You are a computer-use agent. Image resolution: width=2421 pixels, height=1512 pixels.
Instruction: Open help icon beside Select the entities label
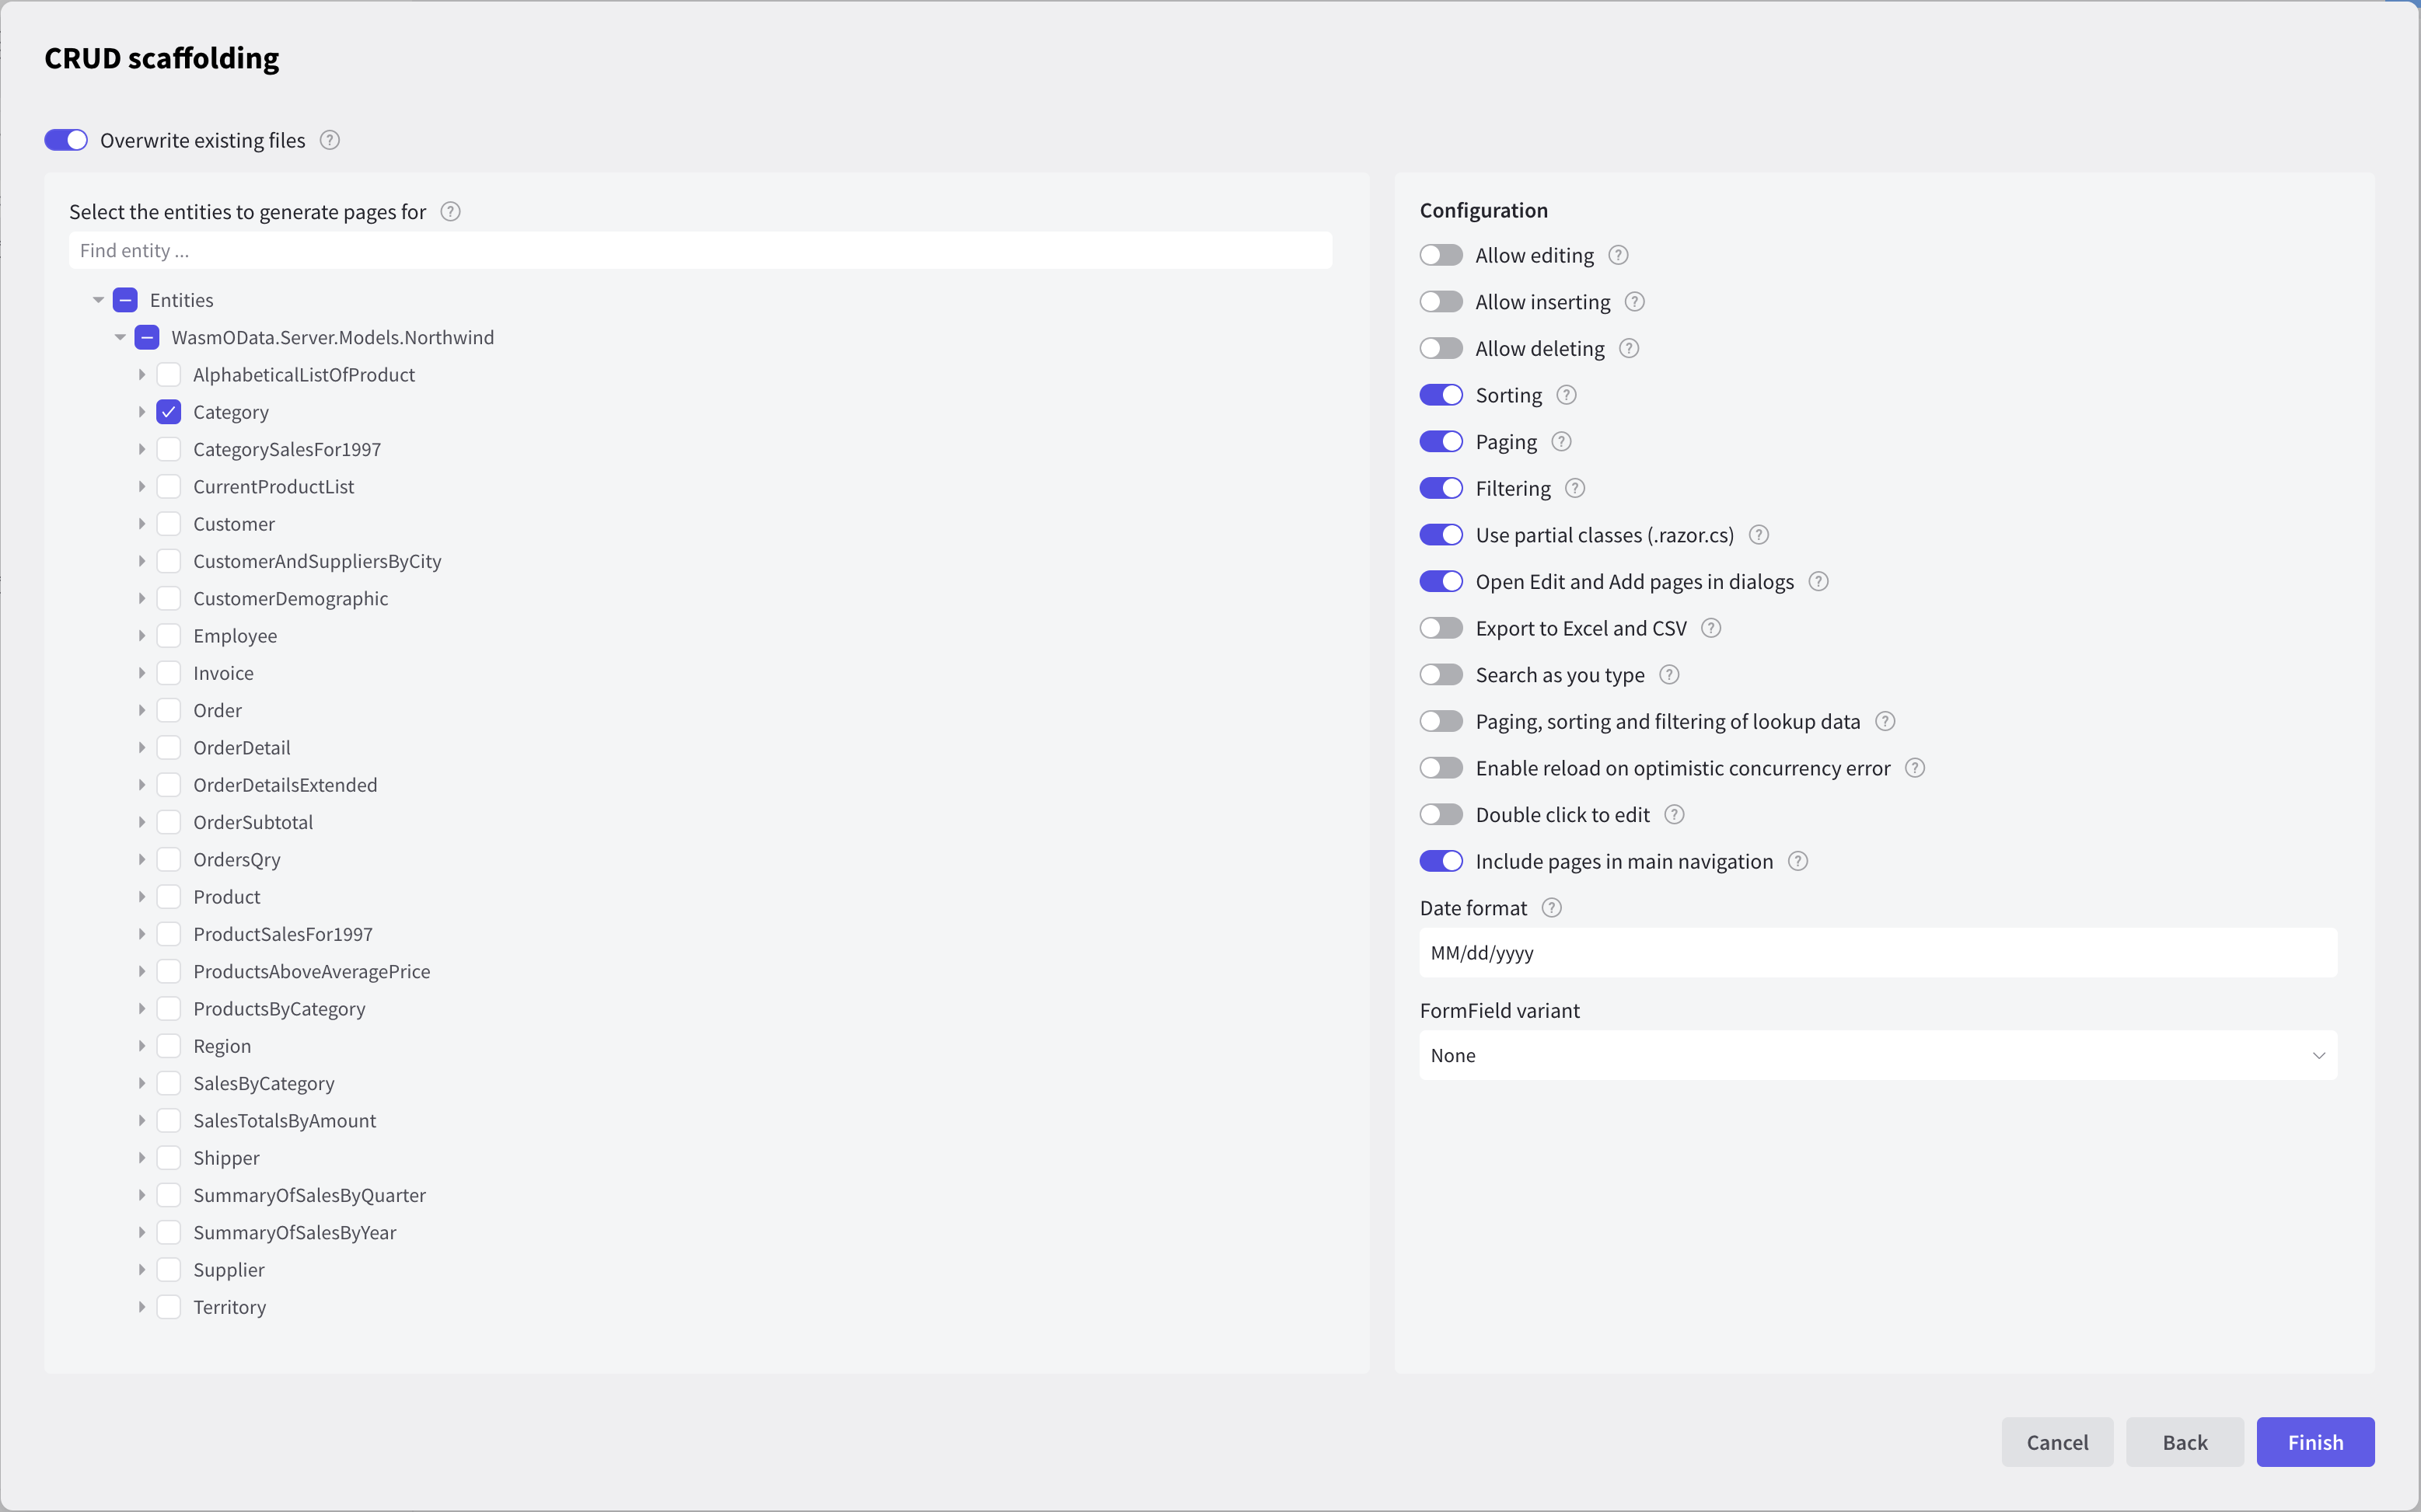[x=450, y=211]
